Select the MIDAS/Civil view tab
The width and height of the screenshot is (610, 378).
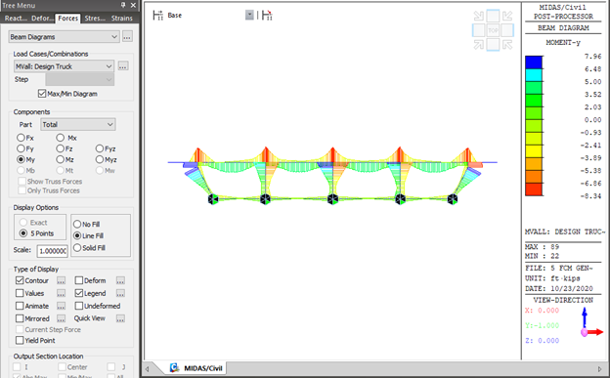pos(198,368)
